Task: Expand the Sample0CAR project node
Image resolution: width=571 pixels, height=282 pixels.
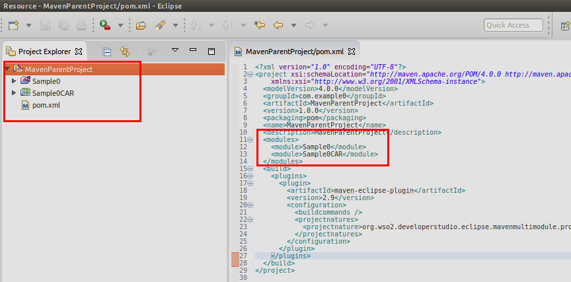Action: click(15, 93)
